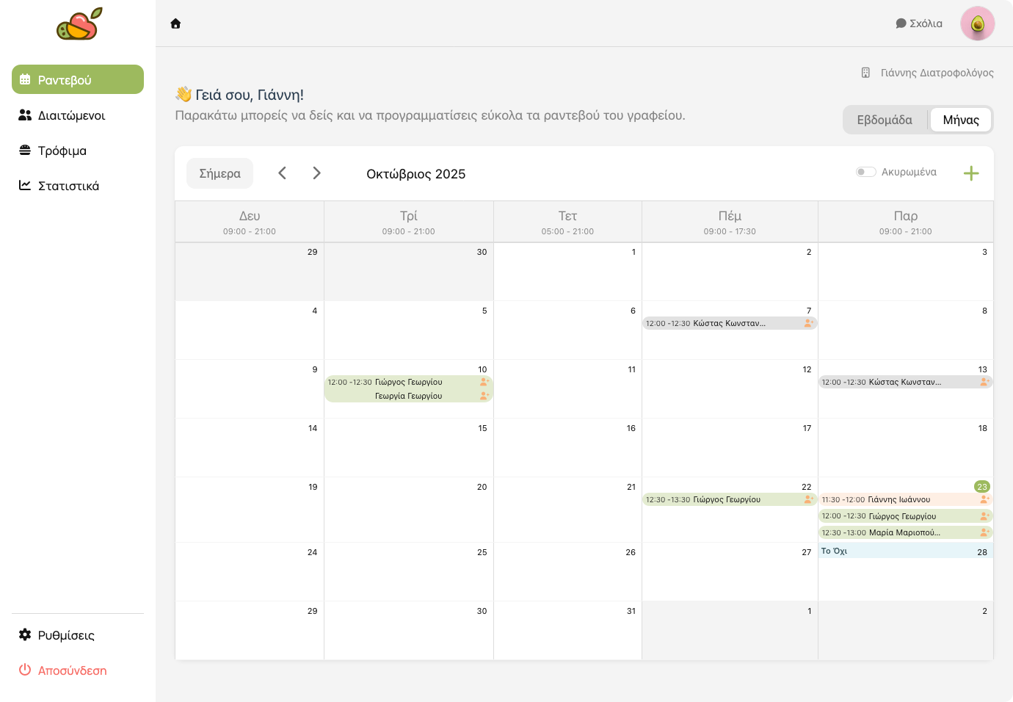Click the home icon in top bar
This screenshot has width=1013, height=702.
tap(175, 23)
